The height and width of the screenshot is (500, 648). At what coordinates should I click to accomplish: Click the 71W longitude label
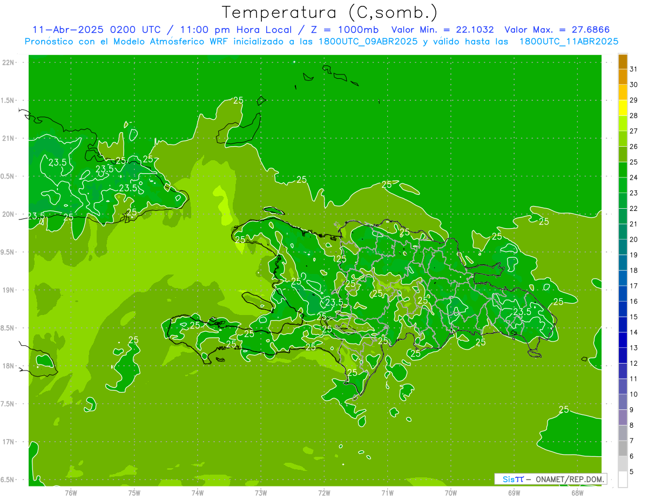[x=387, y=493]
